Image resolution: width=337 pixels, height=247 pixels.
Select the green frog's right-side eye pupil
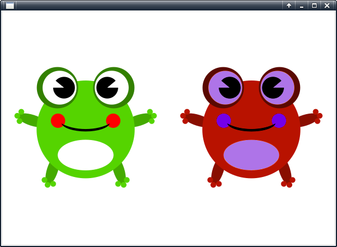[107, 88]
